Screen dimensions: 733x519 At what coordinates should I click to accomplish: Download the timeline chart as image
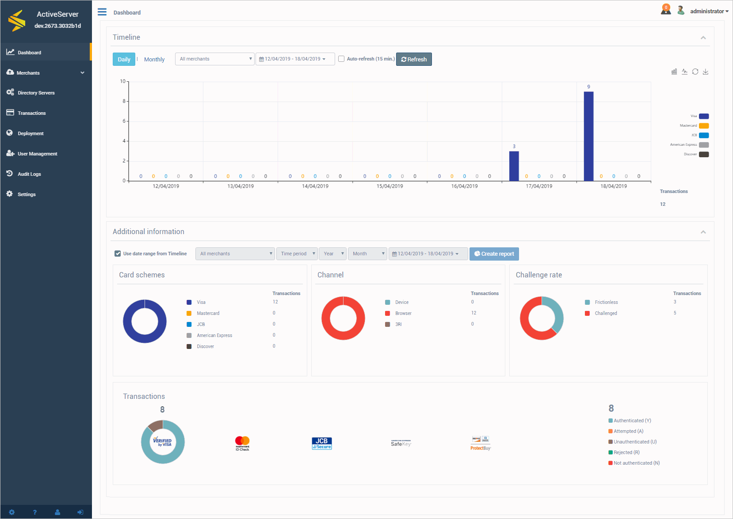[706, 72]
